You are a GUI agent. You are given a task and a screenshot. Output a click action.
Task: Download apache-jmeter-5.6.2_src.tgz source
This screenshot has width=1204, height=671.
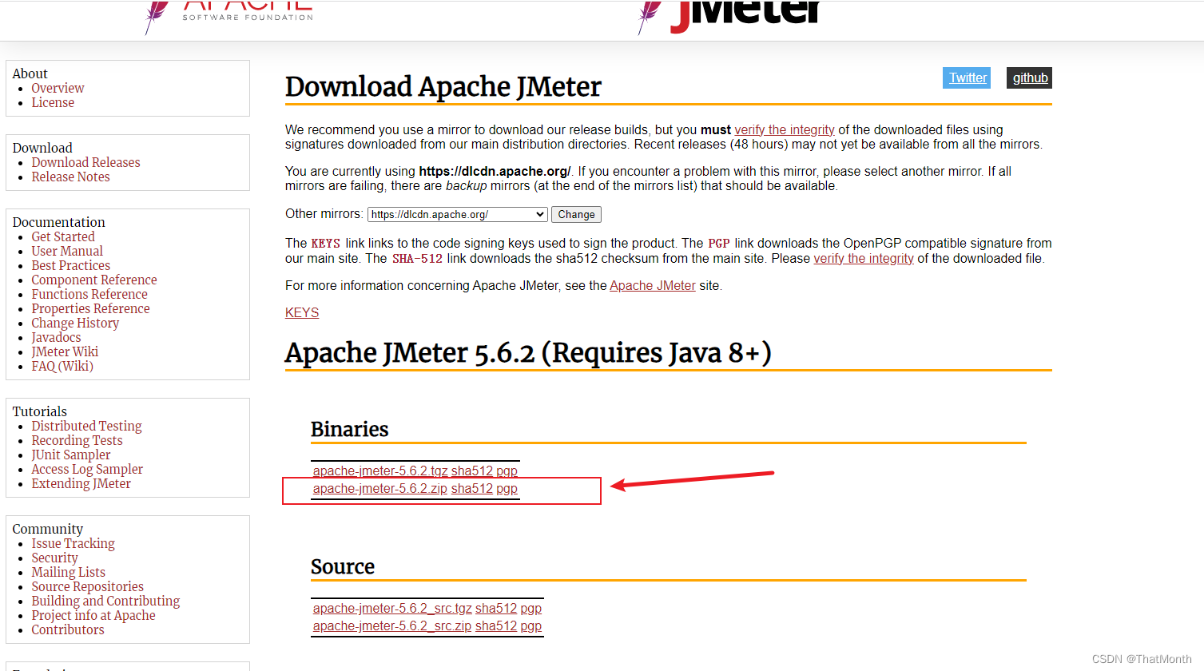click(392, 608)
